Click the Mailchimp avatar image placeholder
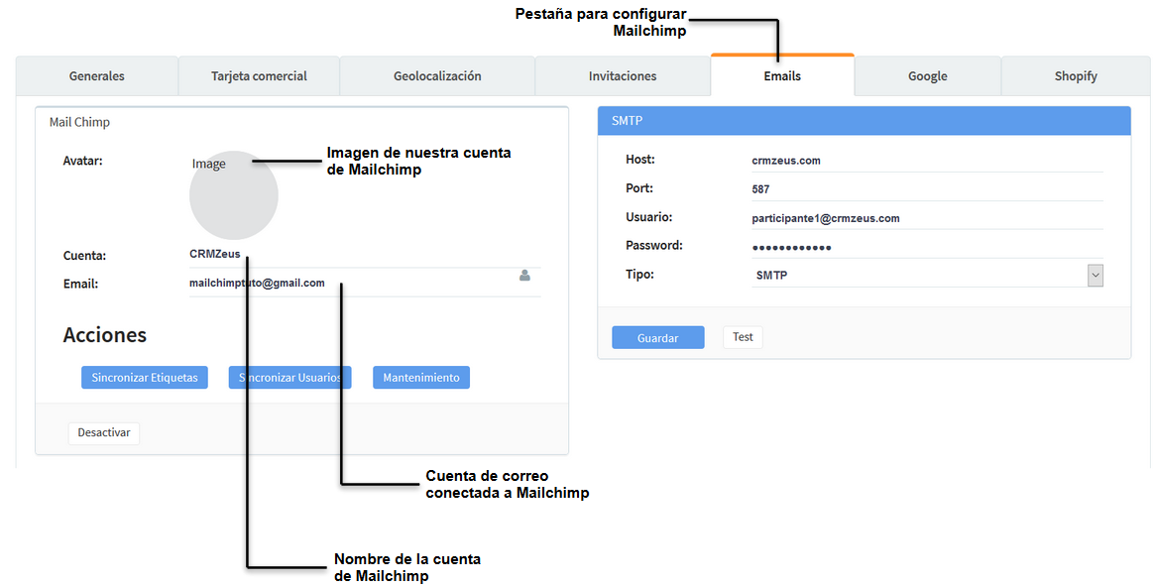This screenshot has height=587, width=1154. (x=234, y=195)
